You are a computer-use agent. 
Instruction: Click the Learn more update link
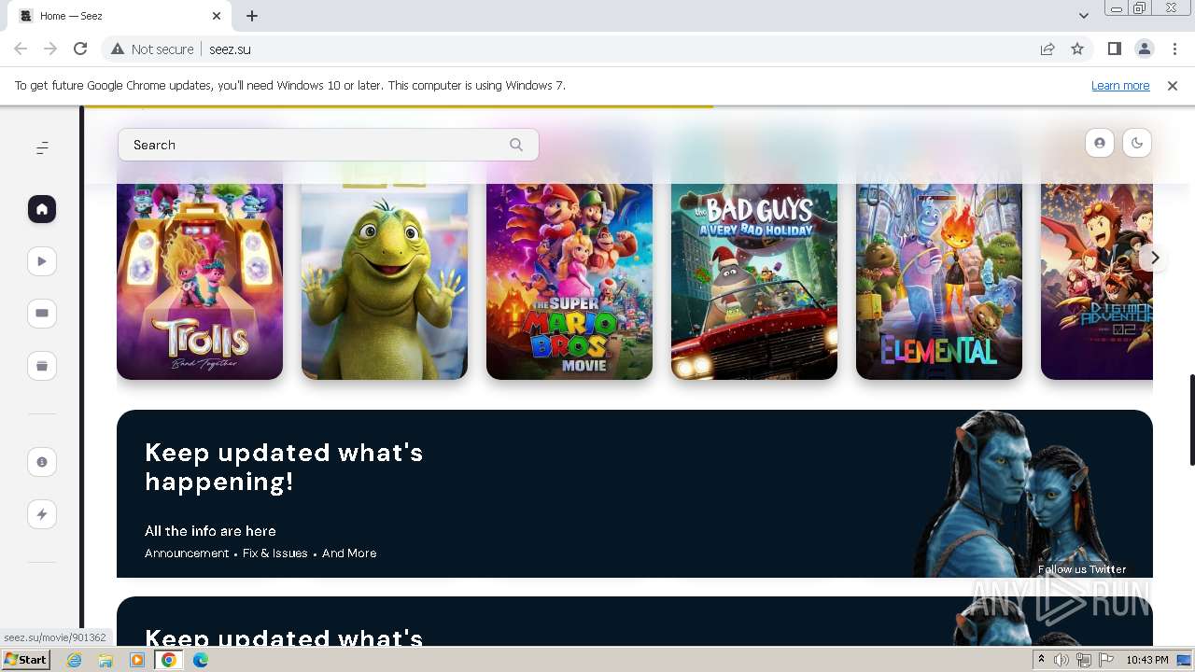point(1120,86)
